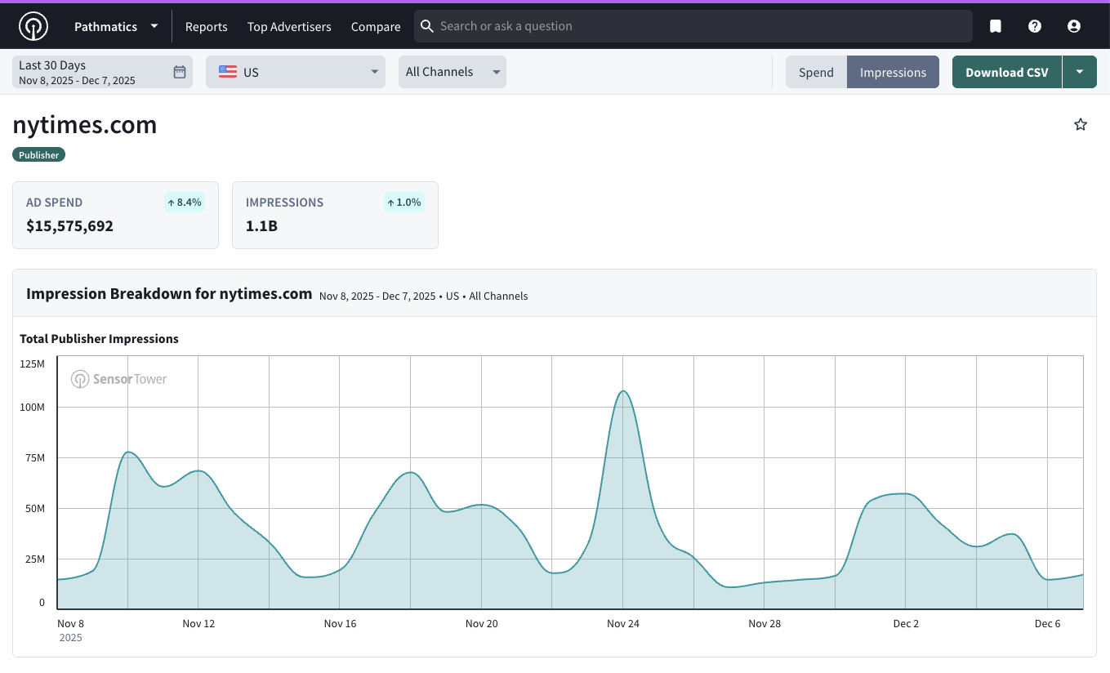
Task: Click the Publisher tag badge
Action: point(39,154)
